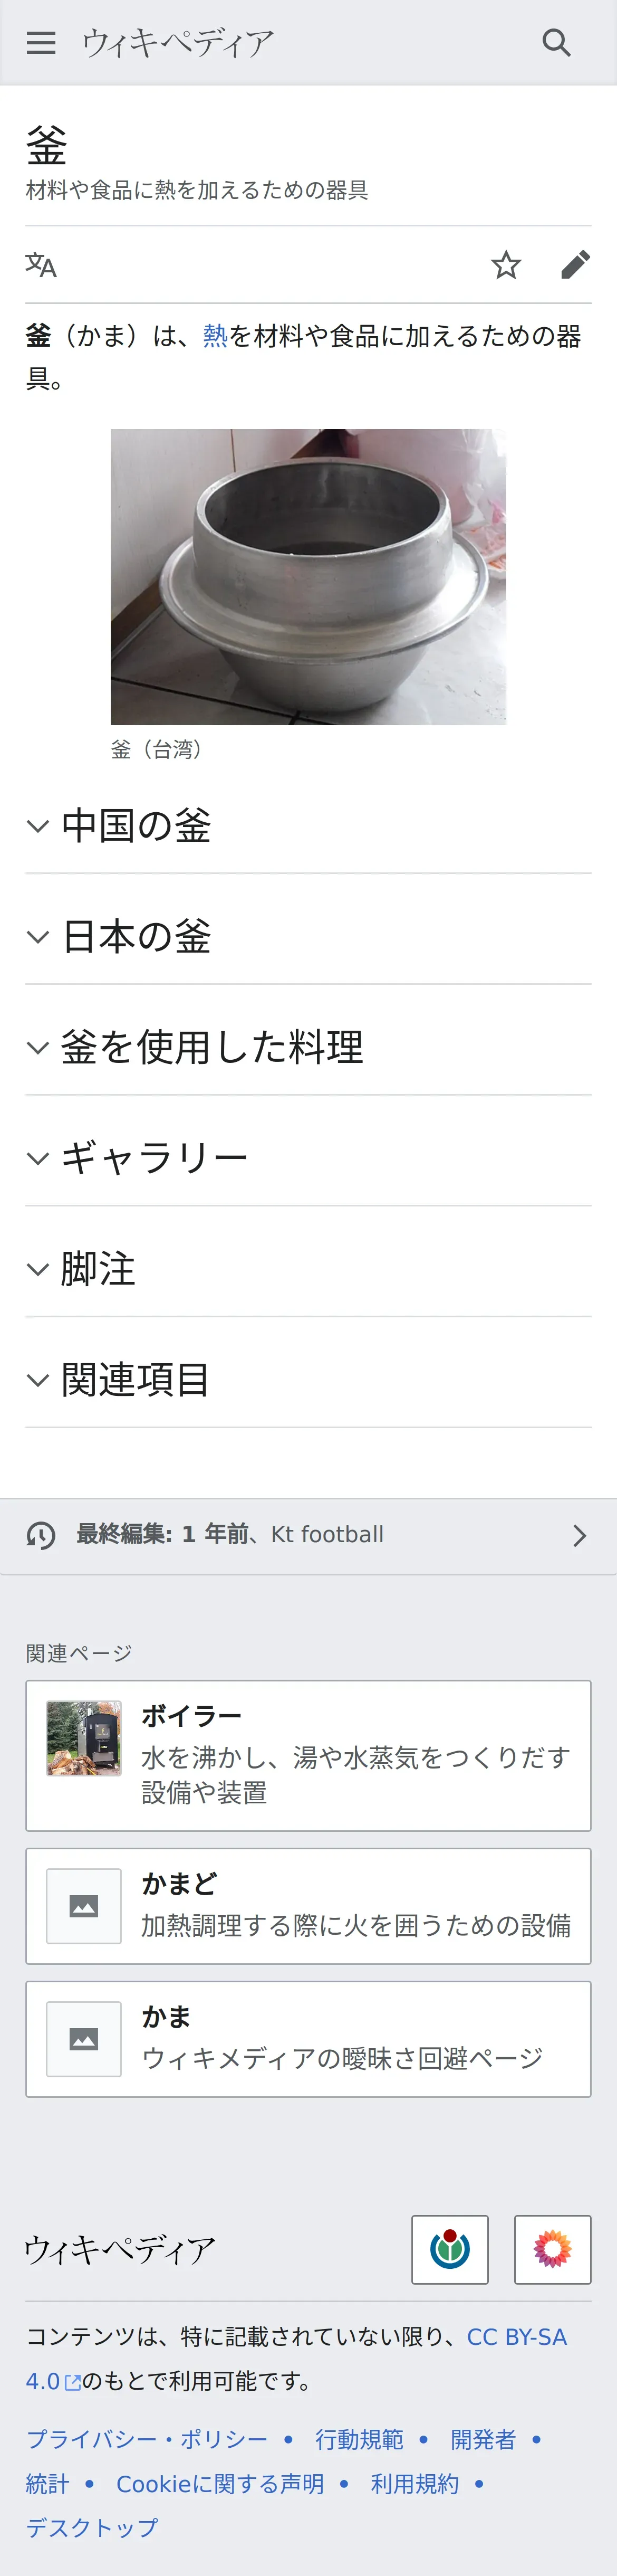Expand the 中国の釜 section
This screenshot has width=617, height=2576.
[308, 826]
